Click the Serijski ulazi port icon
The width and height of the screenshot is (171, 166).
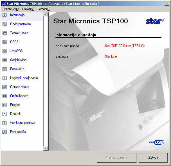[x=4, y=60]
